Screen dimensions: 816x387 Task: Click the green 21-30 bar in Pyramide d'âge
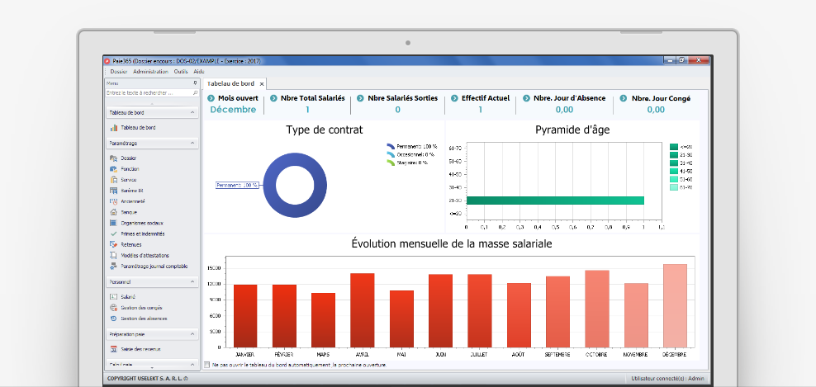pos(555,201)
